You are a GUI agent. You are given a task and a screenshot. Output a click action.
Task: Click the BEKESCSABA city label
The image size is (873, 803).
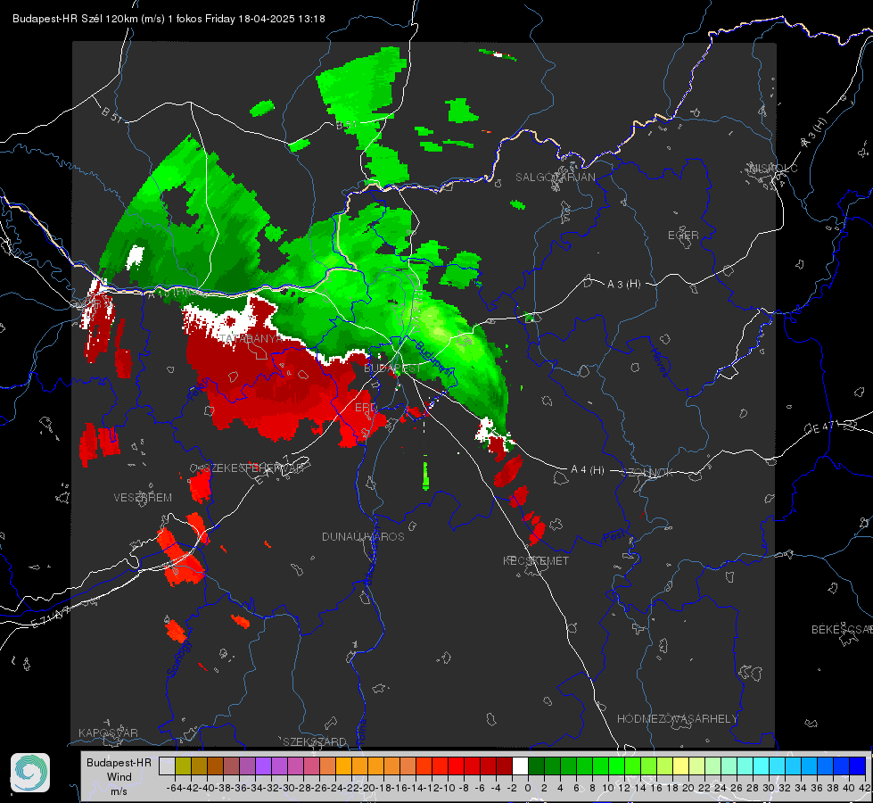point(842,630)
